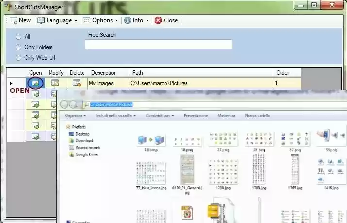Click the Modify column header

click(56, 73)
